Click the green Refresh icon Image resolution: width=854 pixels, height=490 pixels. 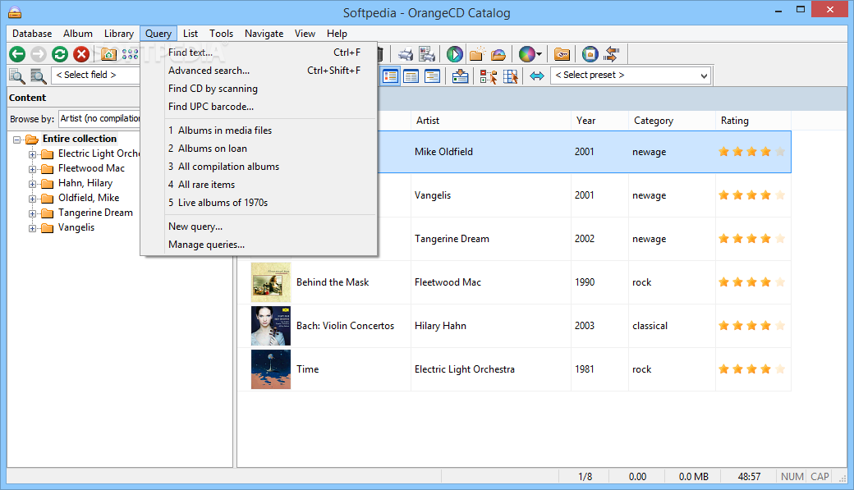pos(60,54)
